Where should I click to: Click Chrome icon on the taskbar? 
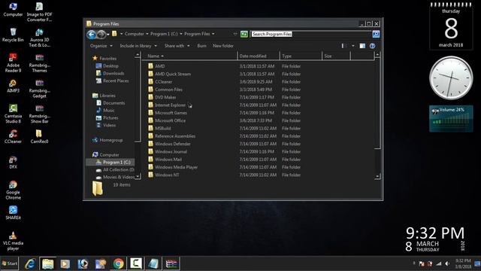point(118,263)
